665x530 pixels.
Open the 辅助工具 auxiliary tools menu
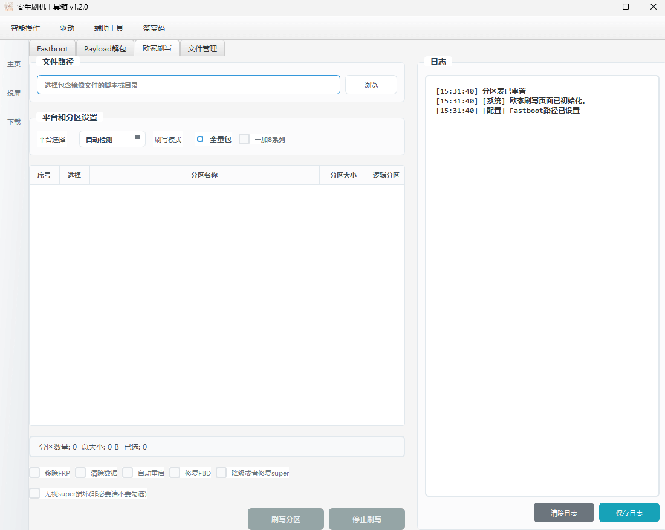point(108,28)
